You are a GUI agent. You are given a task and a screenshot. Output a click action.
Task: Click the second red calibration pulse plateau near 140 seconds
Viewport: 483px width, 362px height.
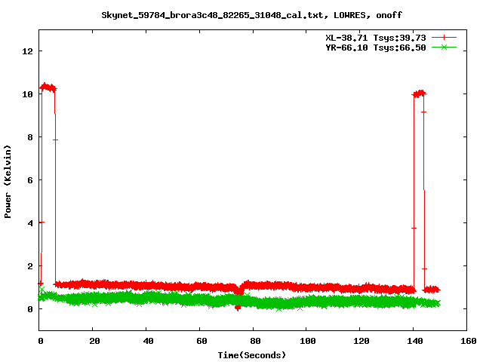(419, 94)
